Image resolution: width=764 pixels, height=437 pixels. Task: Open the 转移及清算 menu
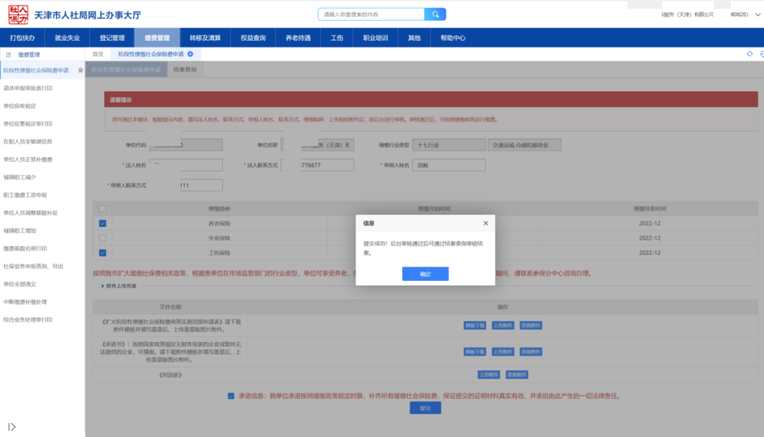pos(205,37)
